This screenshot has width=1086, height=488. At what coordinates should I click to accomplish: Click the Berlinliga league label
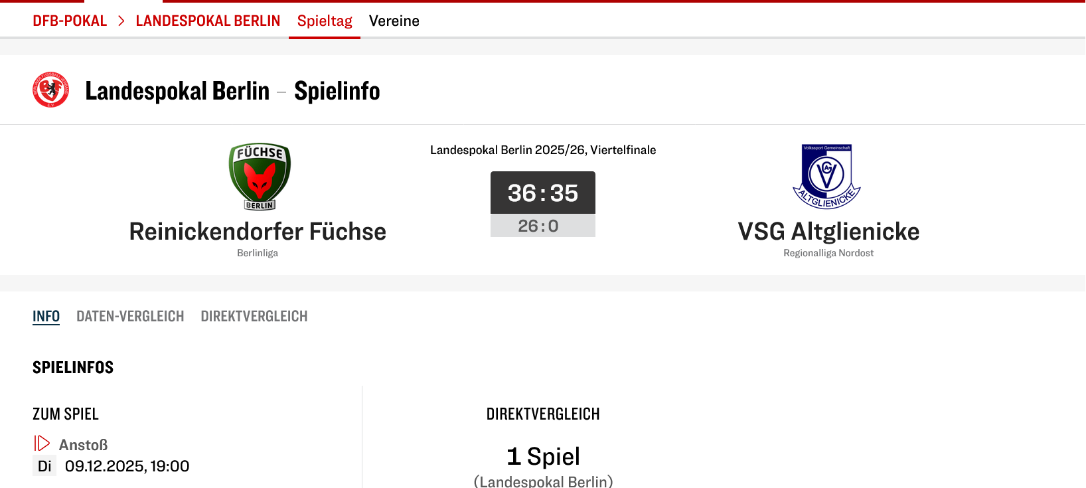(258, 253)
